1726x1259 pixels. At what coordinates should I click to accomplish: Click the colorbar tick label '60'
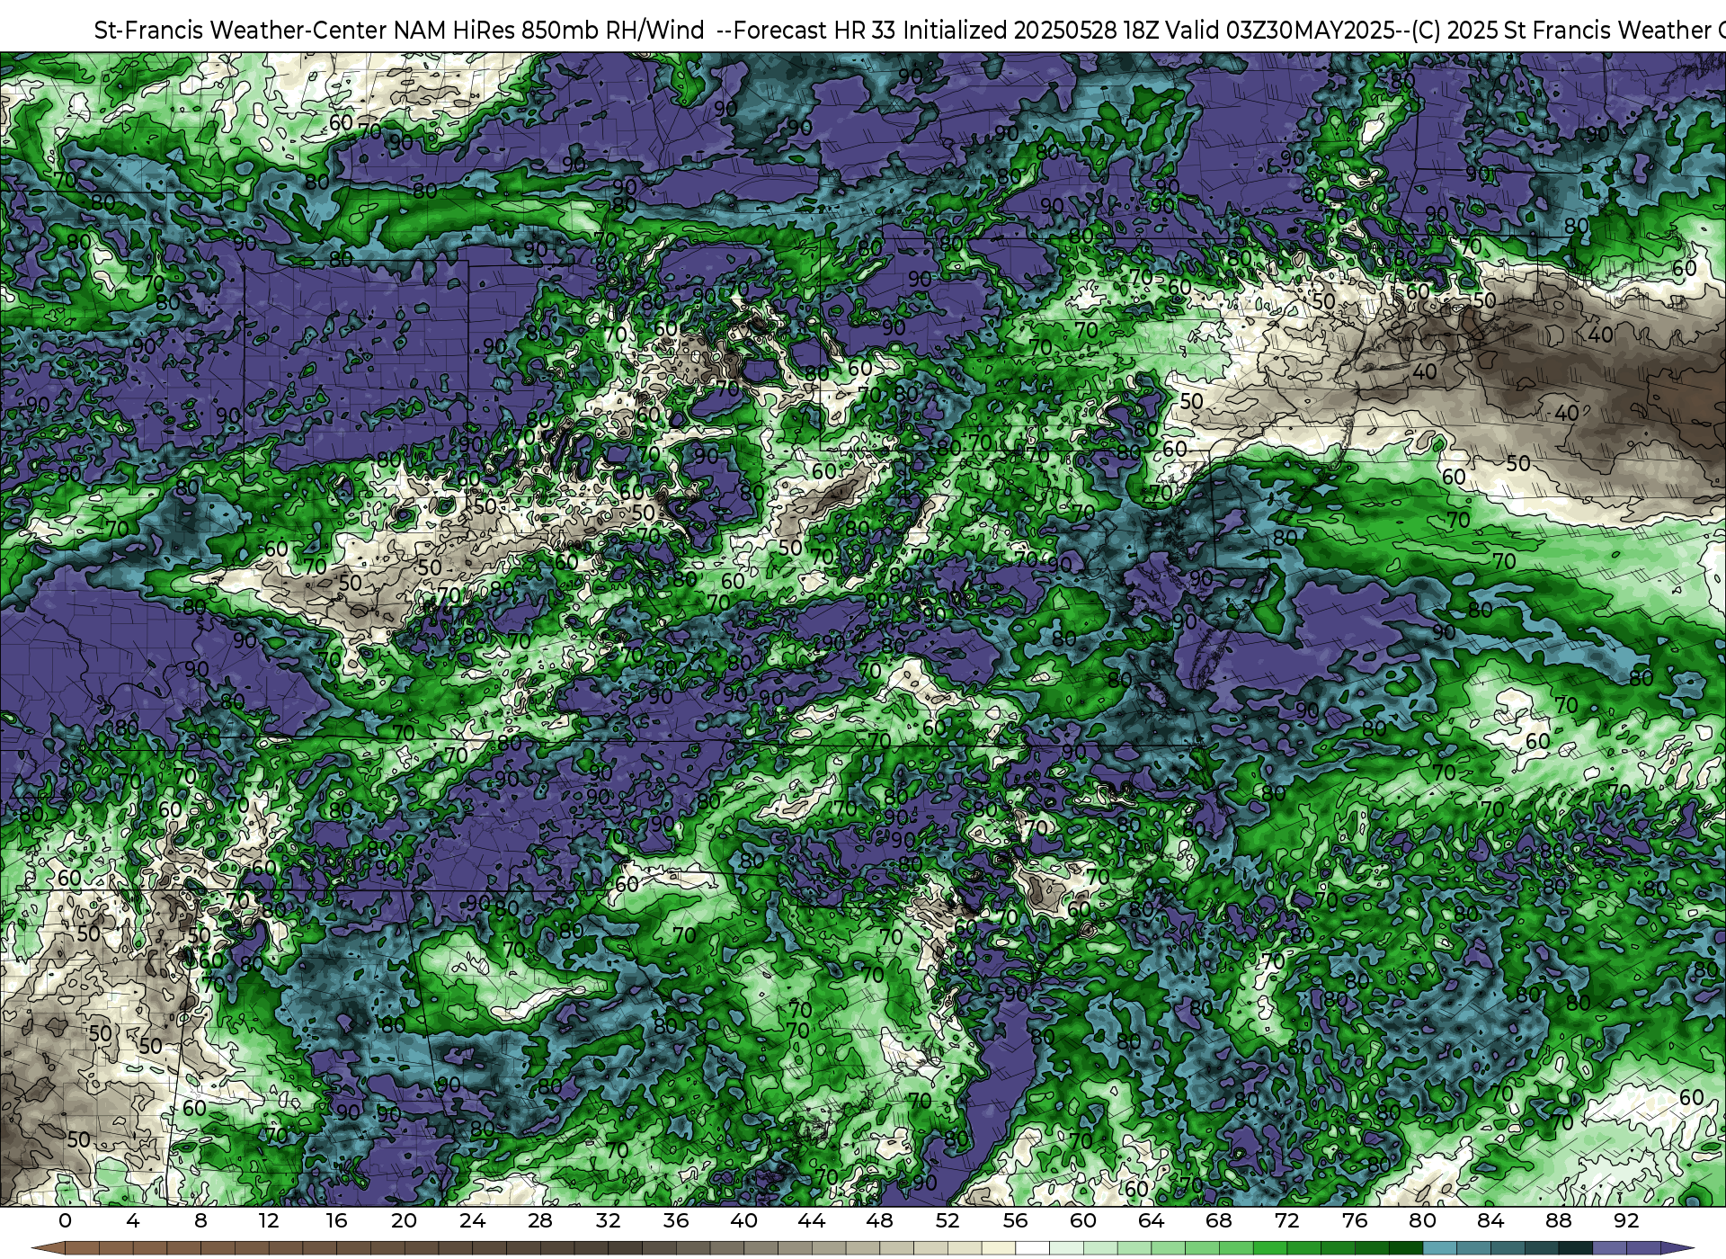click(x=1083, y=1220)
